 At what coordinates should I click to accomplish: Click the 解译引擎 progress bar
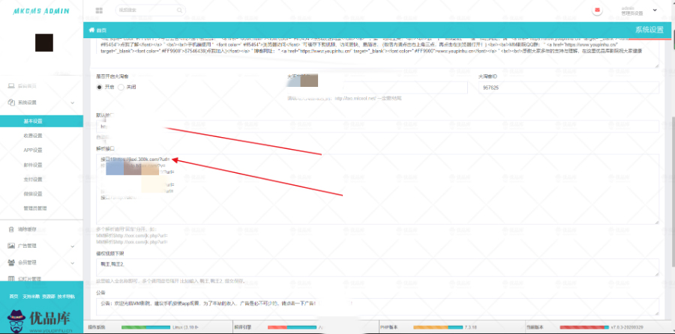[292, 327]
